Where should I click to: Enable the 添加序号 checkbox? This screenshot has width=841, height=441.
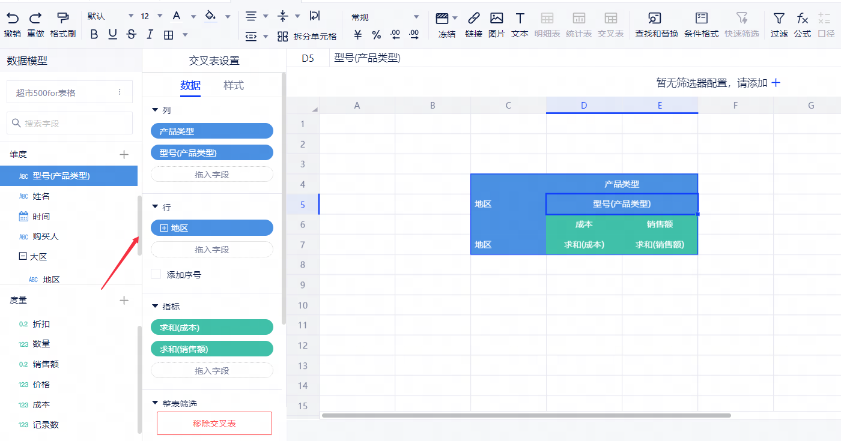click(156, 275)
